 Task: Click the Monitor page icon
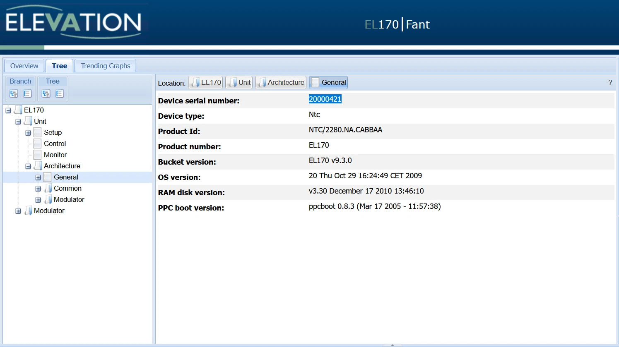click(x=38, y=155)
